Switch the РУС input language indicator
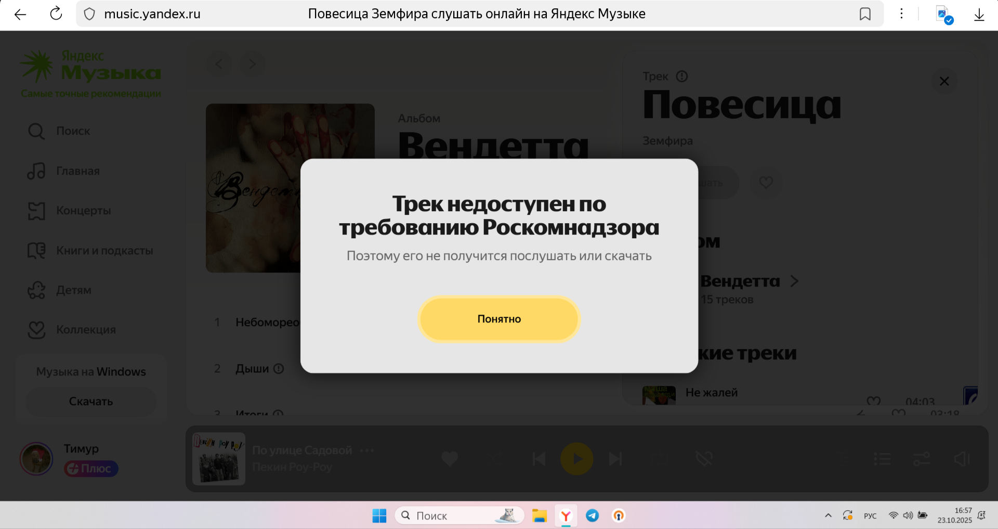Viewport: 998px width, 529px height. click(870, 516)
